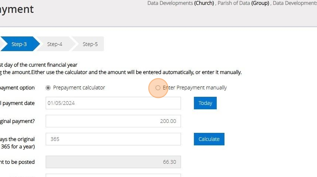Select the Prepayment calculator radio button

[x=48, y=88]
